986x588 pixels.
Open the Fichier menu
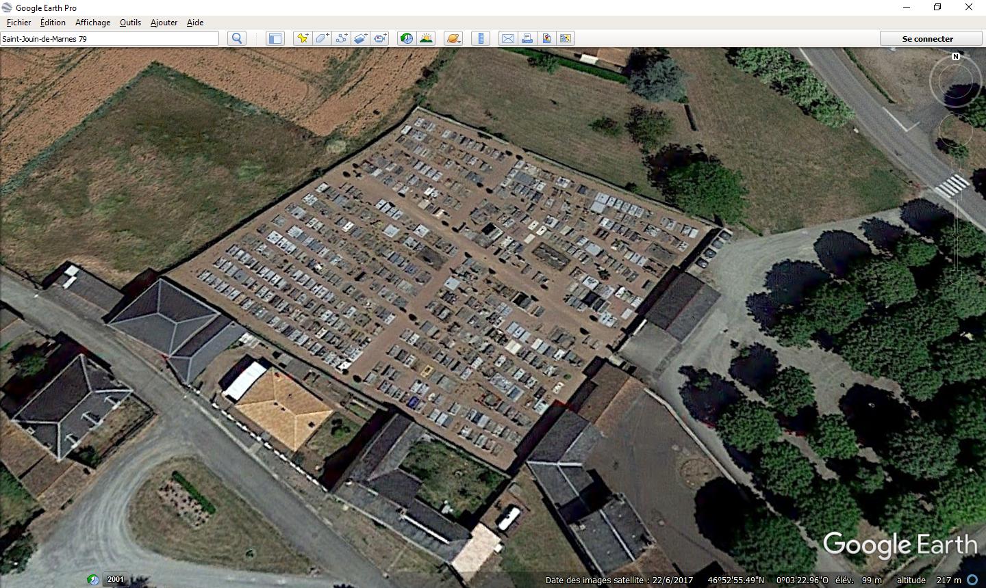click(18, 22)
